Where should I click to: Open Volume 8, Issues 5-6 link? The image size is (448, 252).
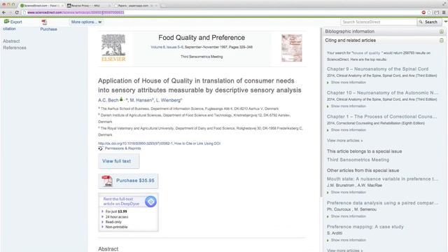pos(167,47)
